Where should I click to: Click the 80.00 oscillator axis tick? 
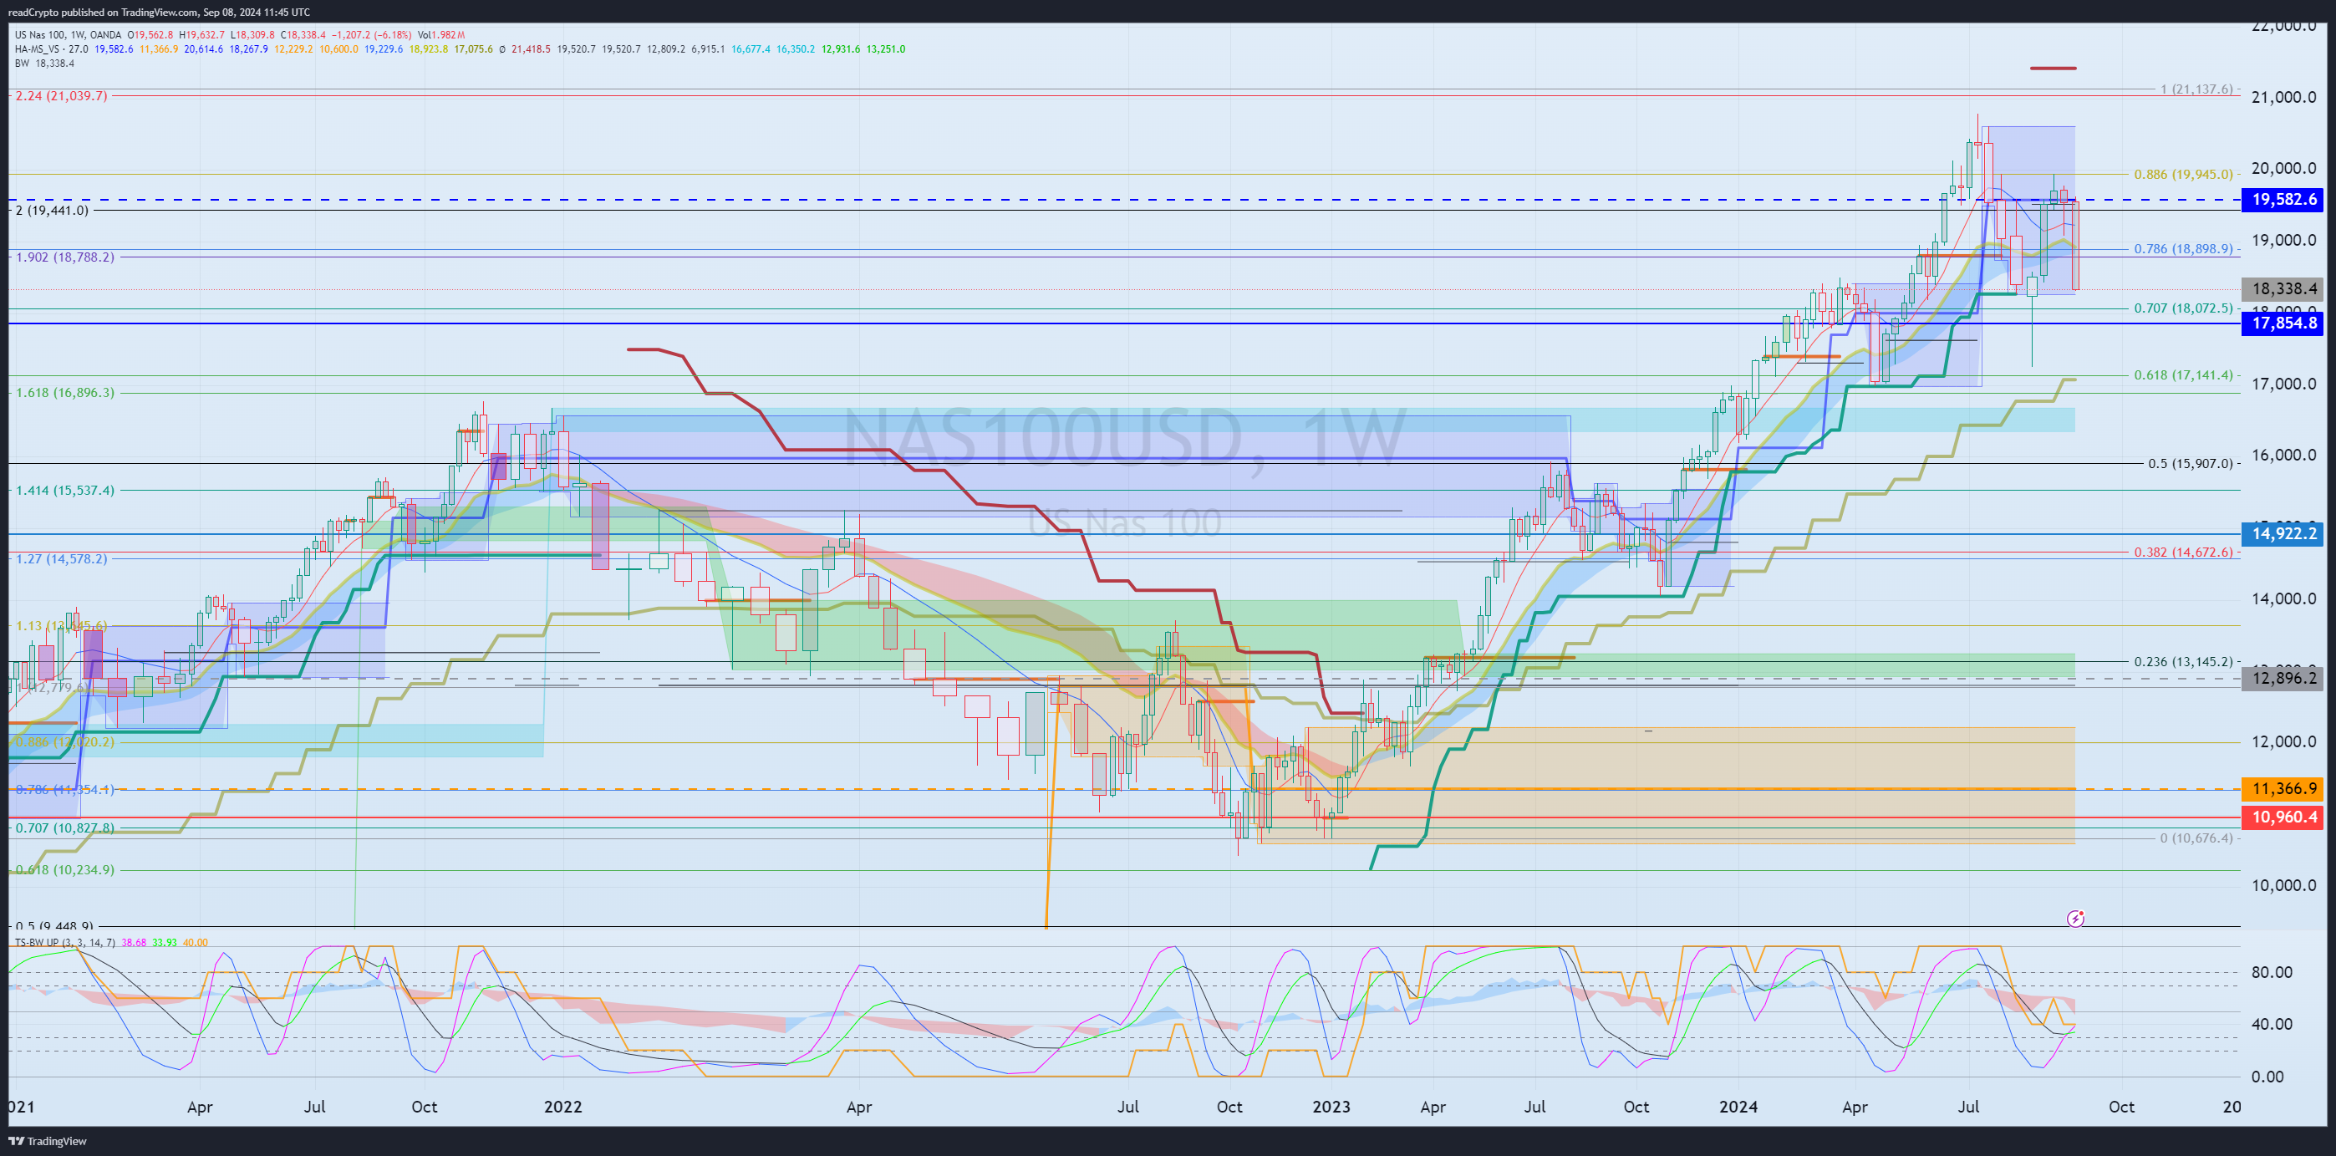[x=2272, y=972]
